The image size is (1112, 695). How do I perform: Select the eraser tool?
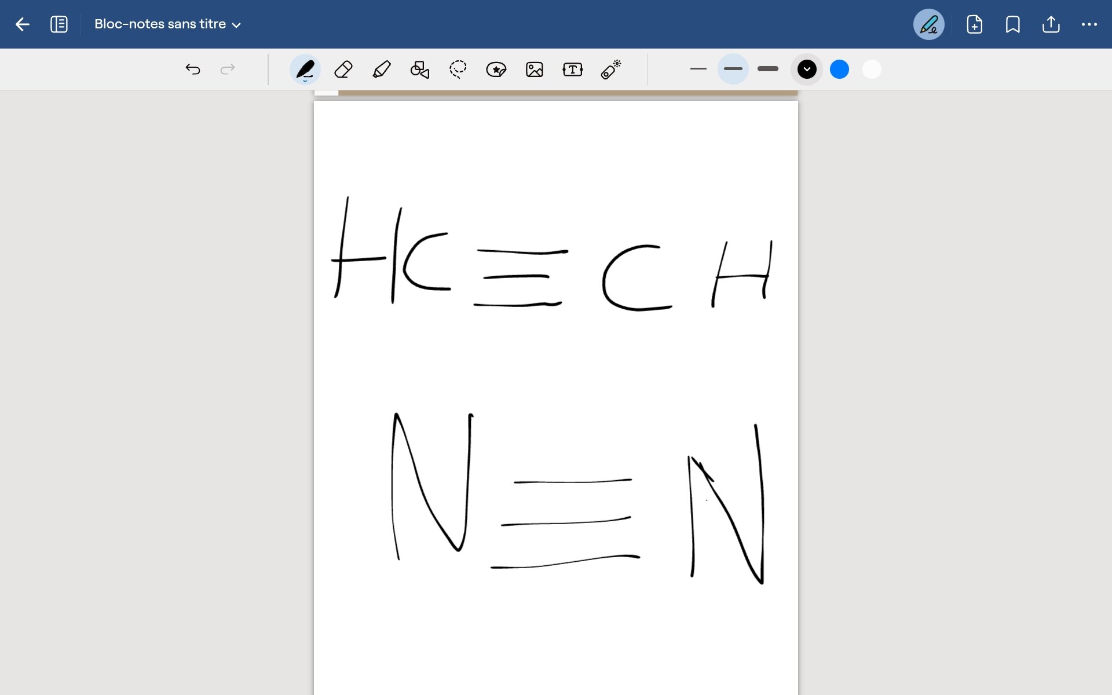pos(343,69)
